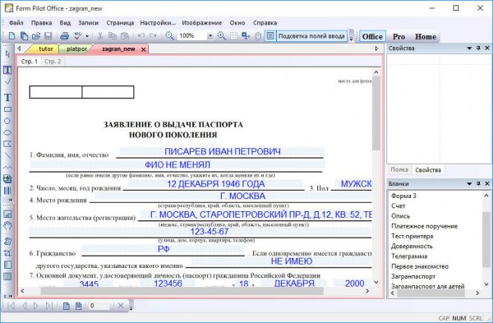Image resolution: width=493 pixels, height=323 pixels.
Task: Open the Свойства panel dropdown arrow
Action: (469, 48)
